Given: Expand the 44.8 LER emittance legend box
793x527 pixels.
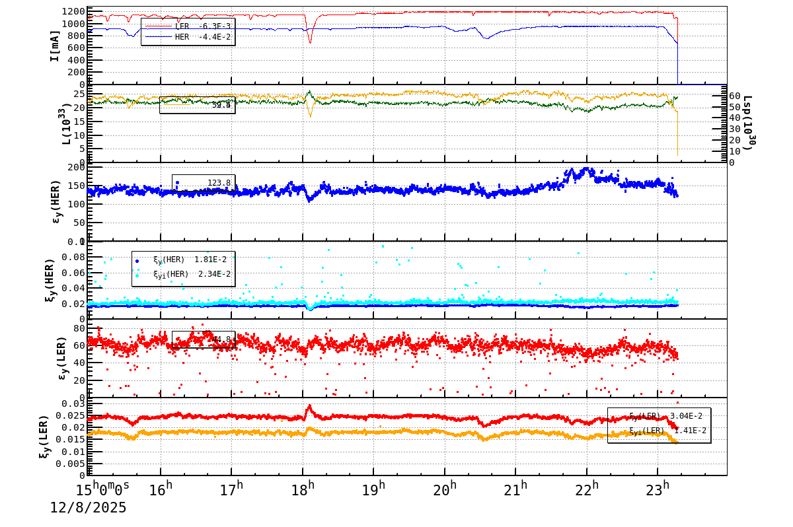Looking at the screenshot, I should (205, 339).
